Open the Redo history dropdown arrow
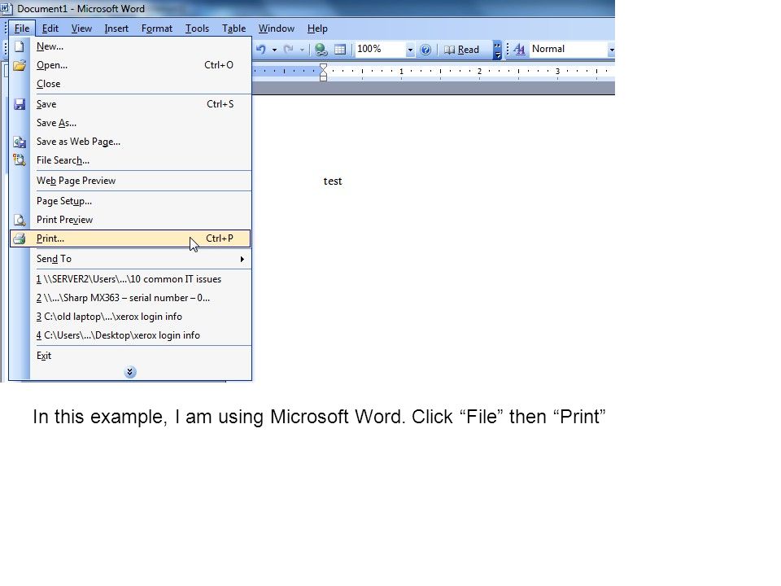Image resolution: width=781 pixels, height=586 pixels. pyautogui.click(x=302, y=50)
